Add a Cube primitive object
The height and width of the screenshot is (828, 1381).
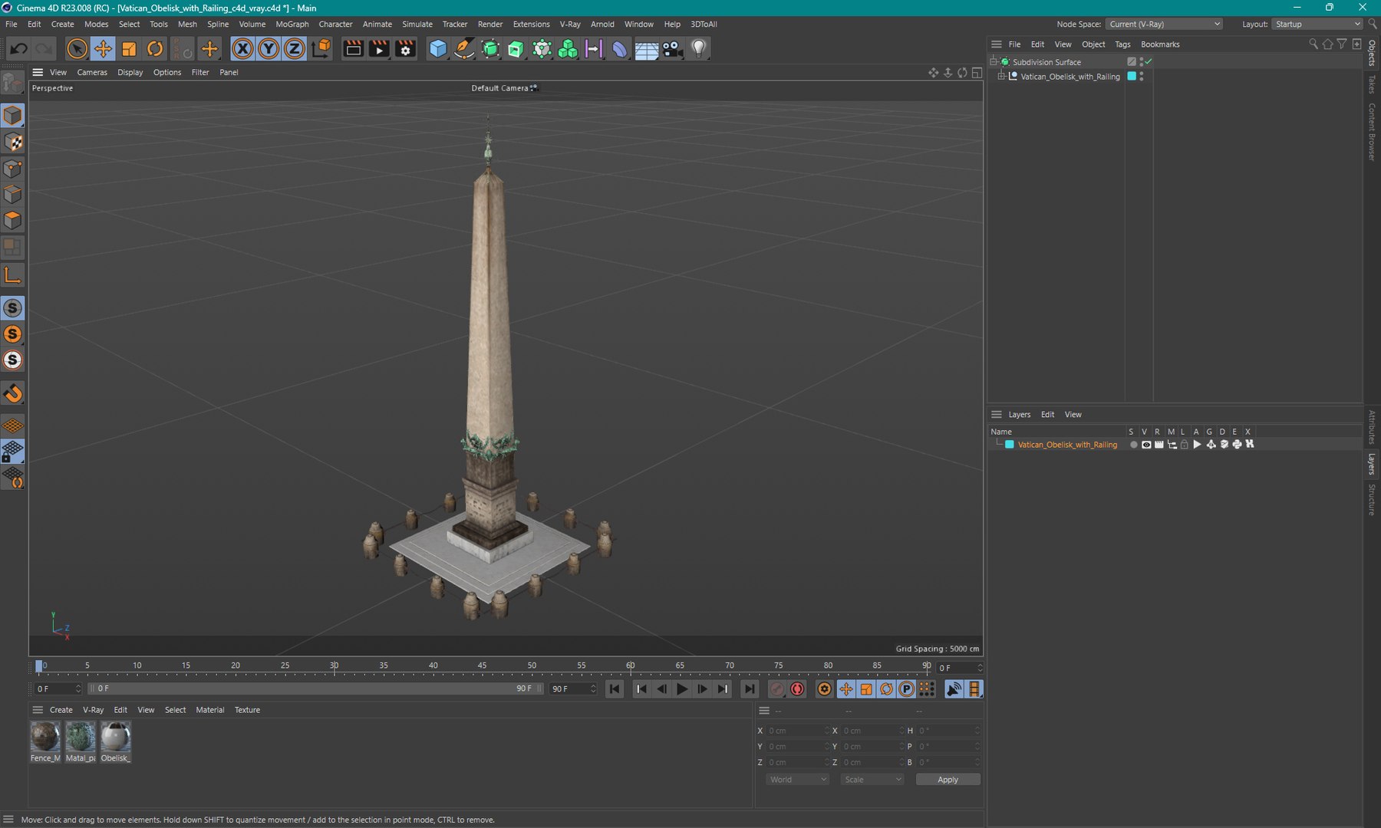(438, 49)
